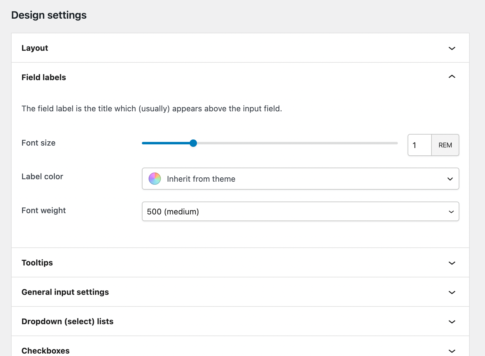The image size is (485, 356).
Task: Expand the Tooltips section chevron
Action: pyautogui.click(x=452, y=263)
